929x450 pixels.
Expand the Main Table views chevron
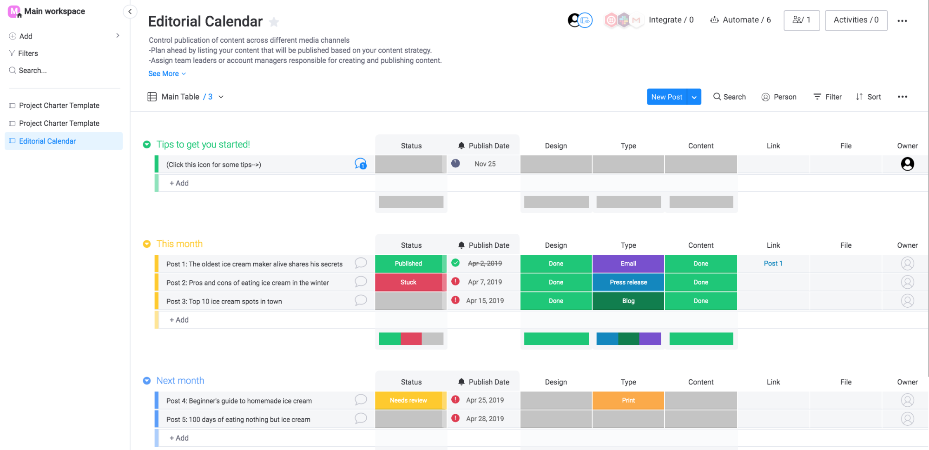221,97
